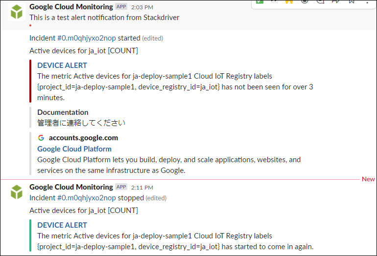The image size is (377, 256).
Task: Click the share message arrow icon
Action: click(335, 1)
